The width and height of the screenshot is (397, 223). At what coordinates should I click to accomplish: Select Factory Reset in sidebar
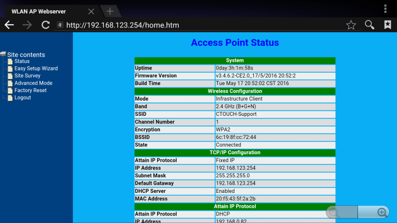point(30,90)
